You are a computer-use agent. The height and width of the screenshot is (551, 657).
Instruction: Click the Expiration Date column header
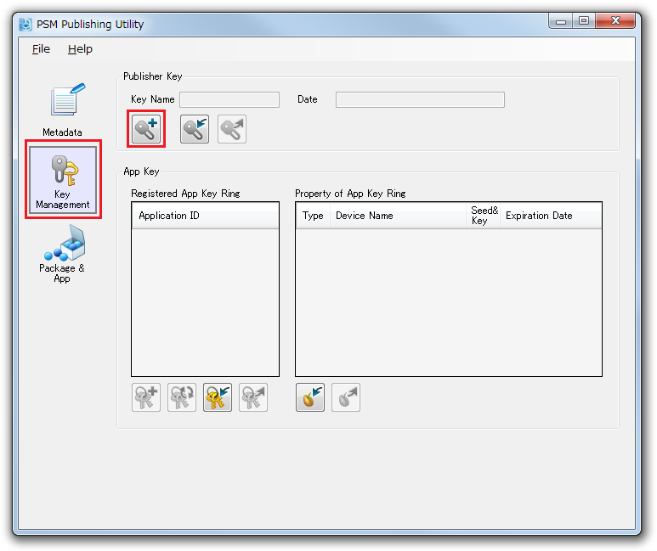[550, 216]
